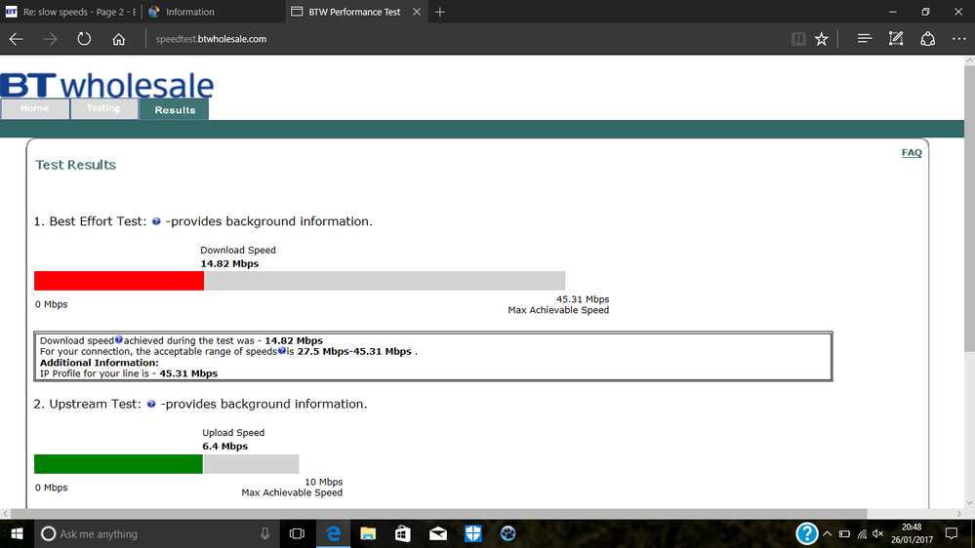Viewport: 975px width, 548px height.
Task: Open the Mail app taskbar icon
Action: click(x=438, y=533)
